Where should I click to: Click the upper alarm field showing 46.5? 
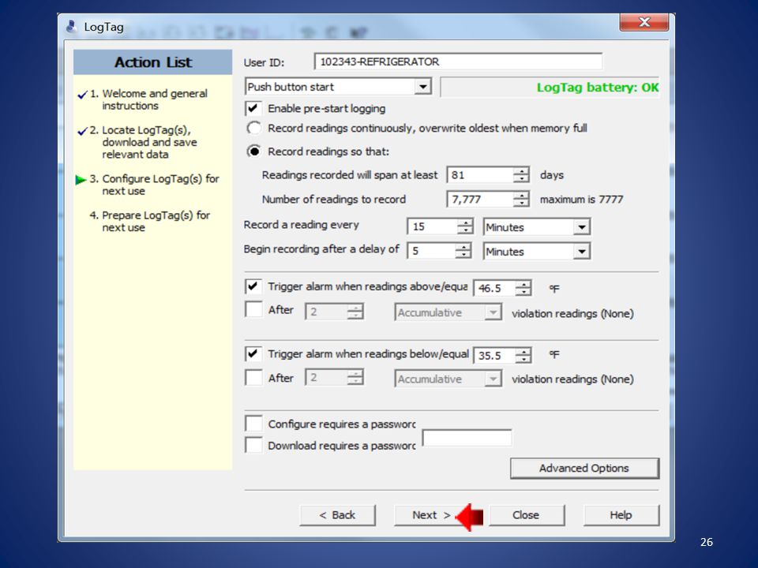click(x=494, y=289)
